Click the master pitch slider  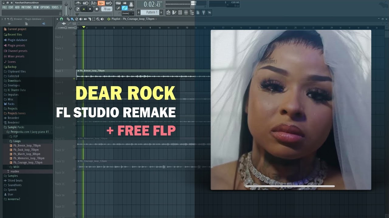tap(70, 8)
